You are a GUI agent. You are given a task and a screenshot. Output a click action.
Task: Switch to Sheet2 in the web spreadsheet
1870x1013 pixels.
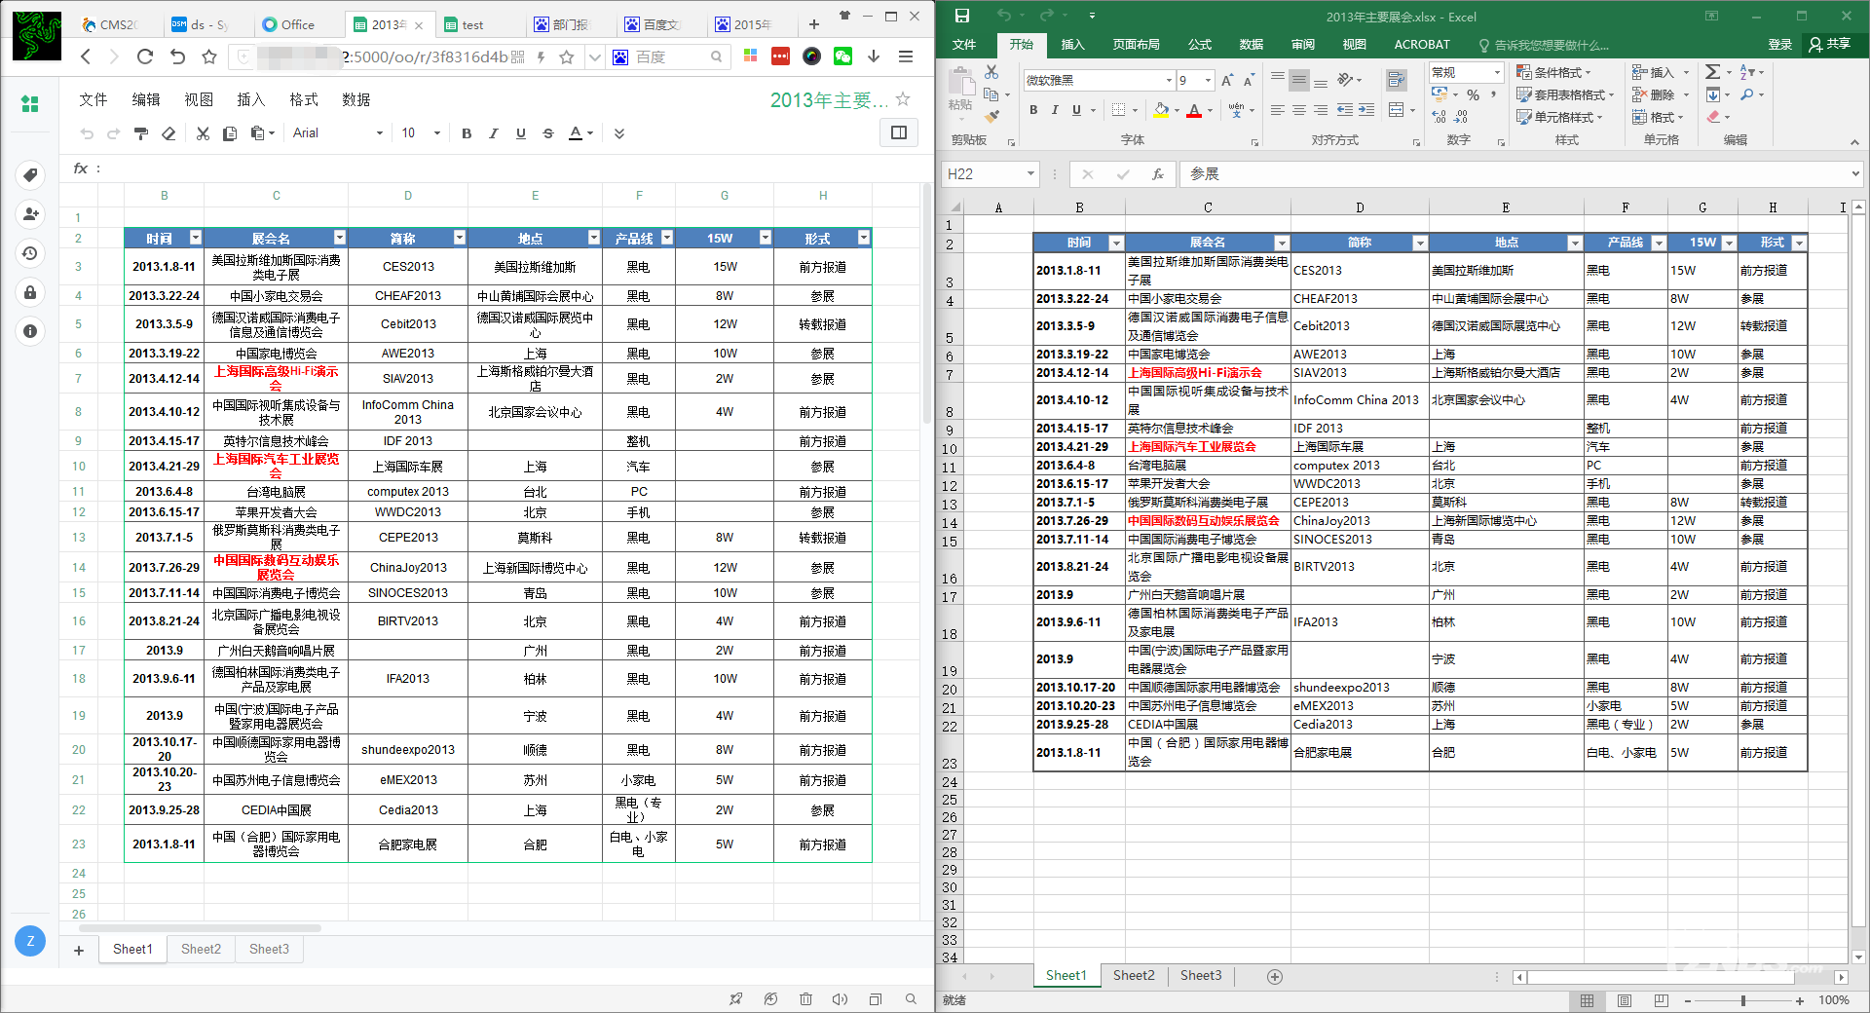coord(201,949)
